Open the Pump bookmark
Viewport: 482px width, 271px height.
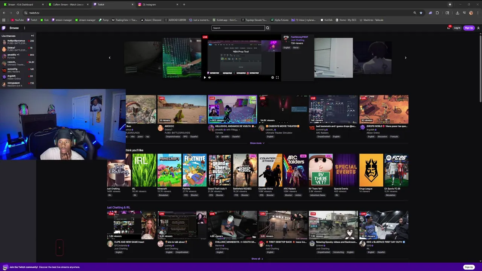click(x=104, y=20)
